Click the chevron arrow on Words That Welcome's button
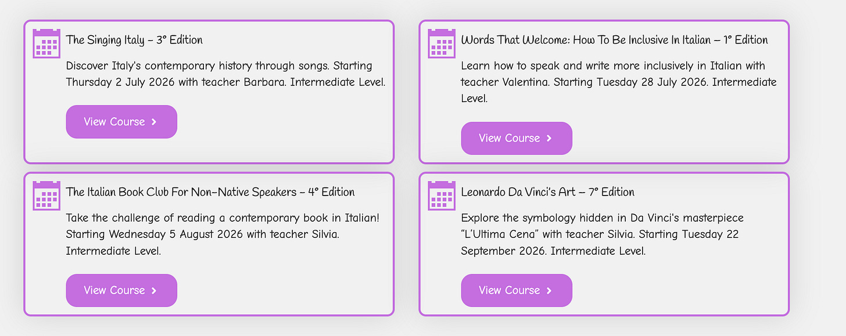This screenshot has height=336, width=846. [x=549, y=139]
